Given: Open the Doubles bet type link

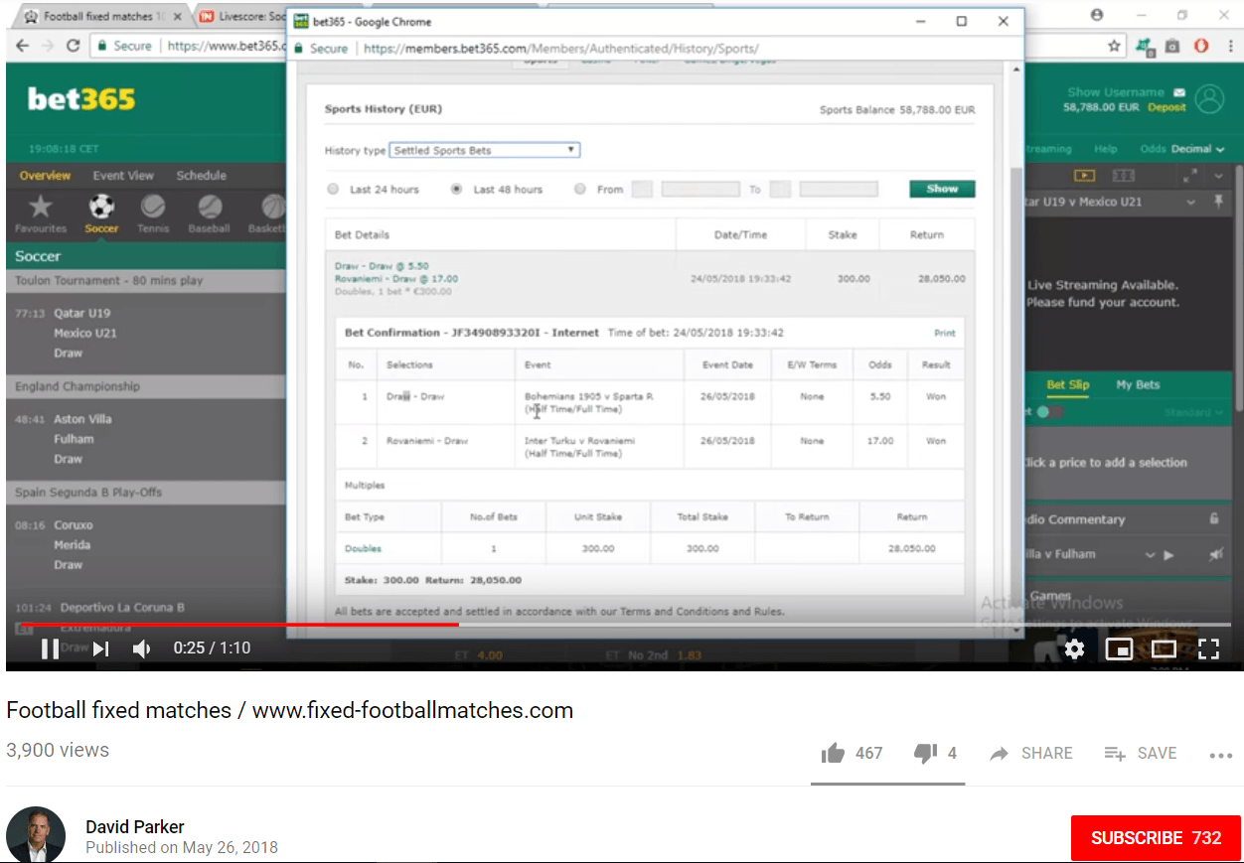Looking at the screenshot, I should tap(363, 548).
